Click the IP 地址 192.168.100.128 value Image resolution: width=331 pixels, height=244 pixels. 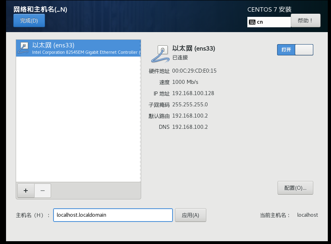[x=193, y=94]
